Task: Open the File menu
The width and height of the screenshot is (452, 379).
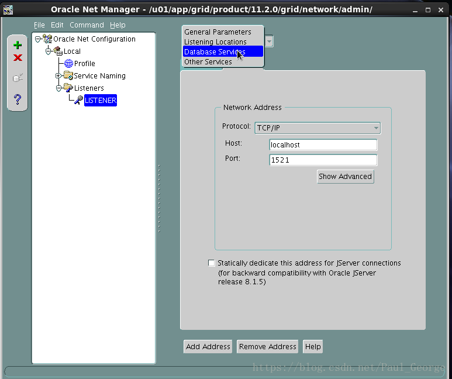Action: (x=39, y=25)
